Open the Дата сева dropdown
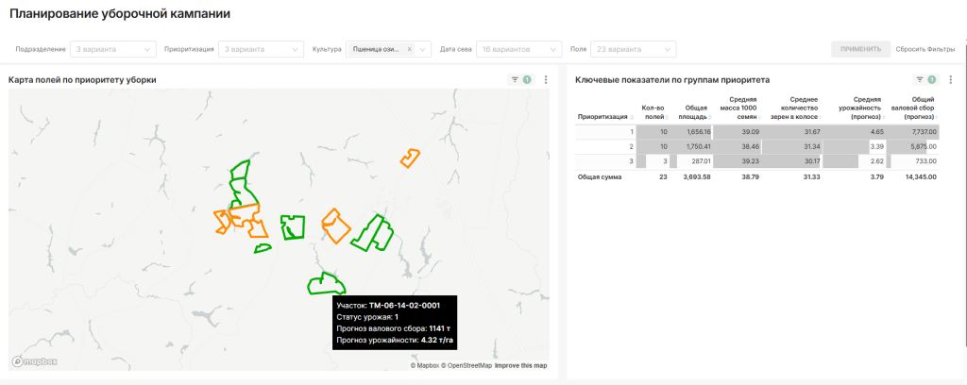The width and height of the screenshot is (967, 385). click(519, 49)
